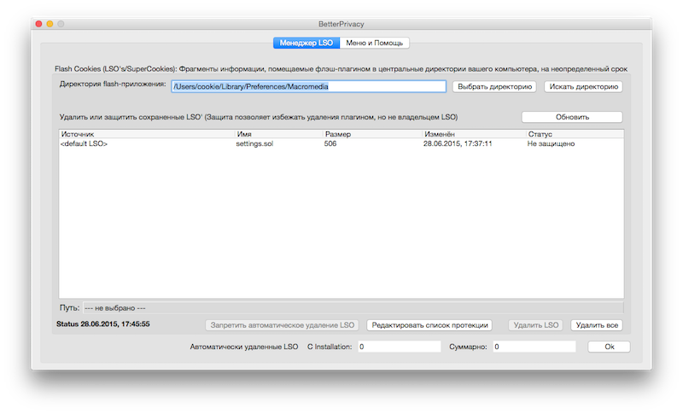Click the Путь path display bar
This screenshot has width=683, height=414.
point(352,307)
